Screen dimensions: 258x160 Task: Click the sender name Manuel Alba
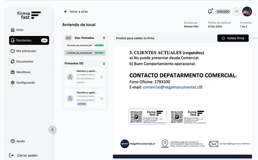[191, 26]
